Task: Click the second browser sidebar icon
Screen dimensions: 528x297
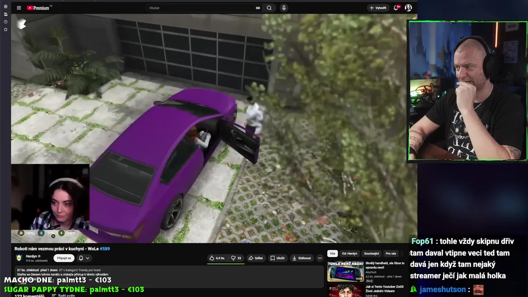Action: (5, 14)
